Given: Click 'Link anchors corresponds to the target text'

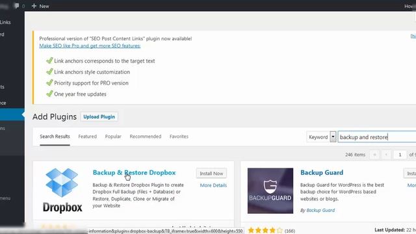Looking at the screenshot, I should click(105, 60).
